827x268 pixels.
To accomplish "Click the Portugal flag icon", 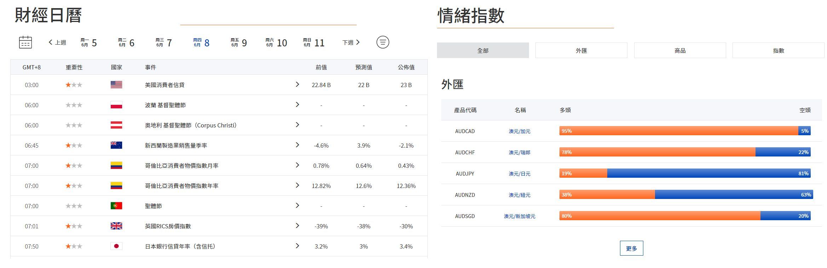I will tap(116, 206).
